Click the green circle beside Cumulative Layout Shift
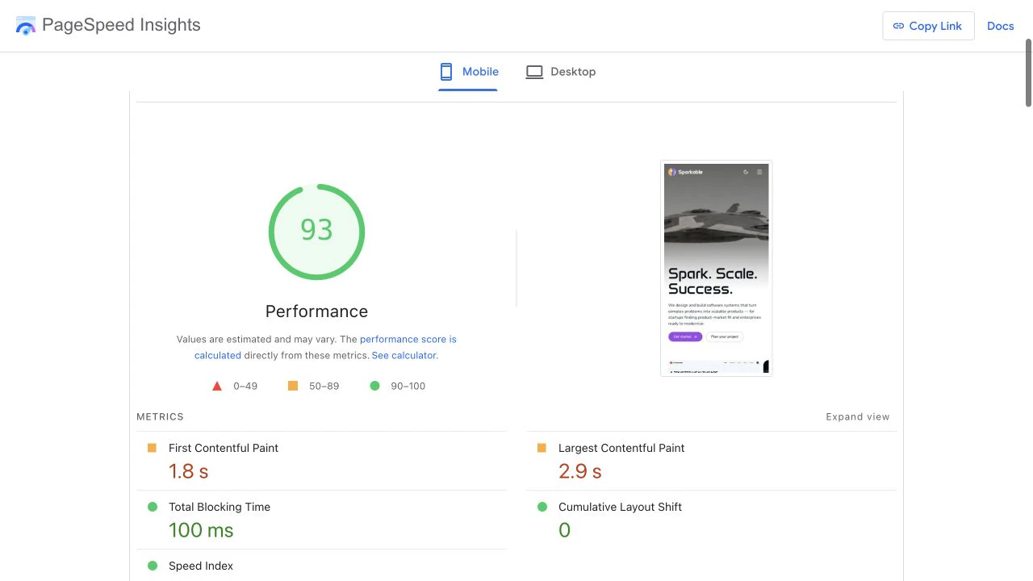This screenshot has width=1033, height=581. pos(542,507)
